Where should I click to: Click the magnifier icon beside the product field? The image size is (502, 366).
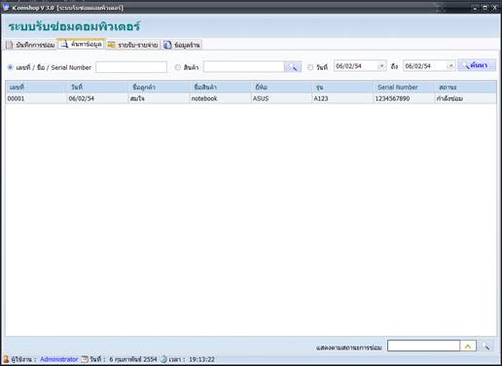click(293, 67)
